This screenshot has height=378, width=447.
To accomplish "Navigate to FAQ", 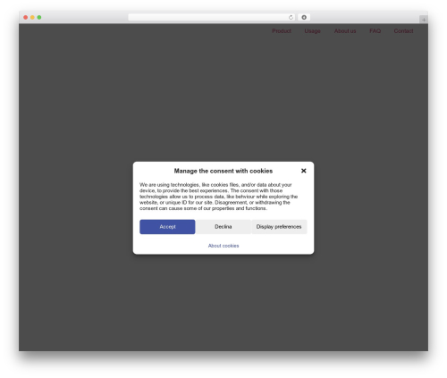I will pyautogui.click(x=375, y=31).
